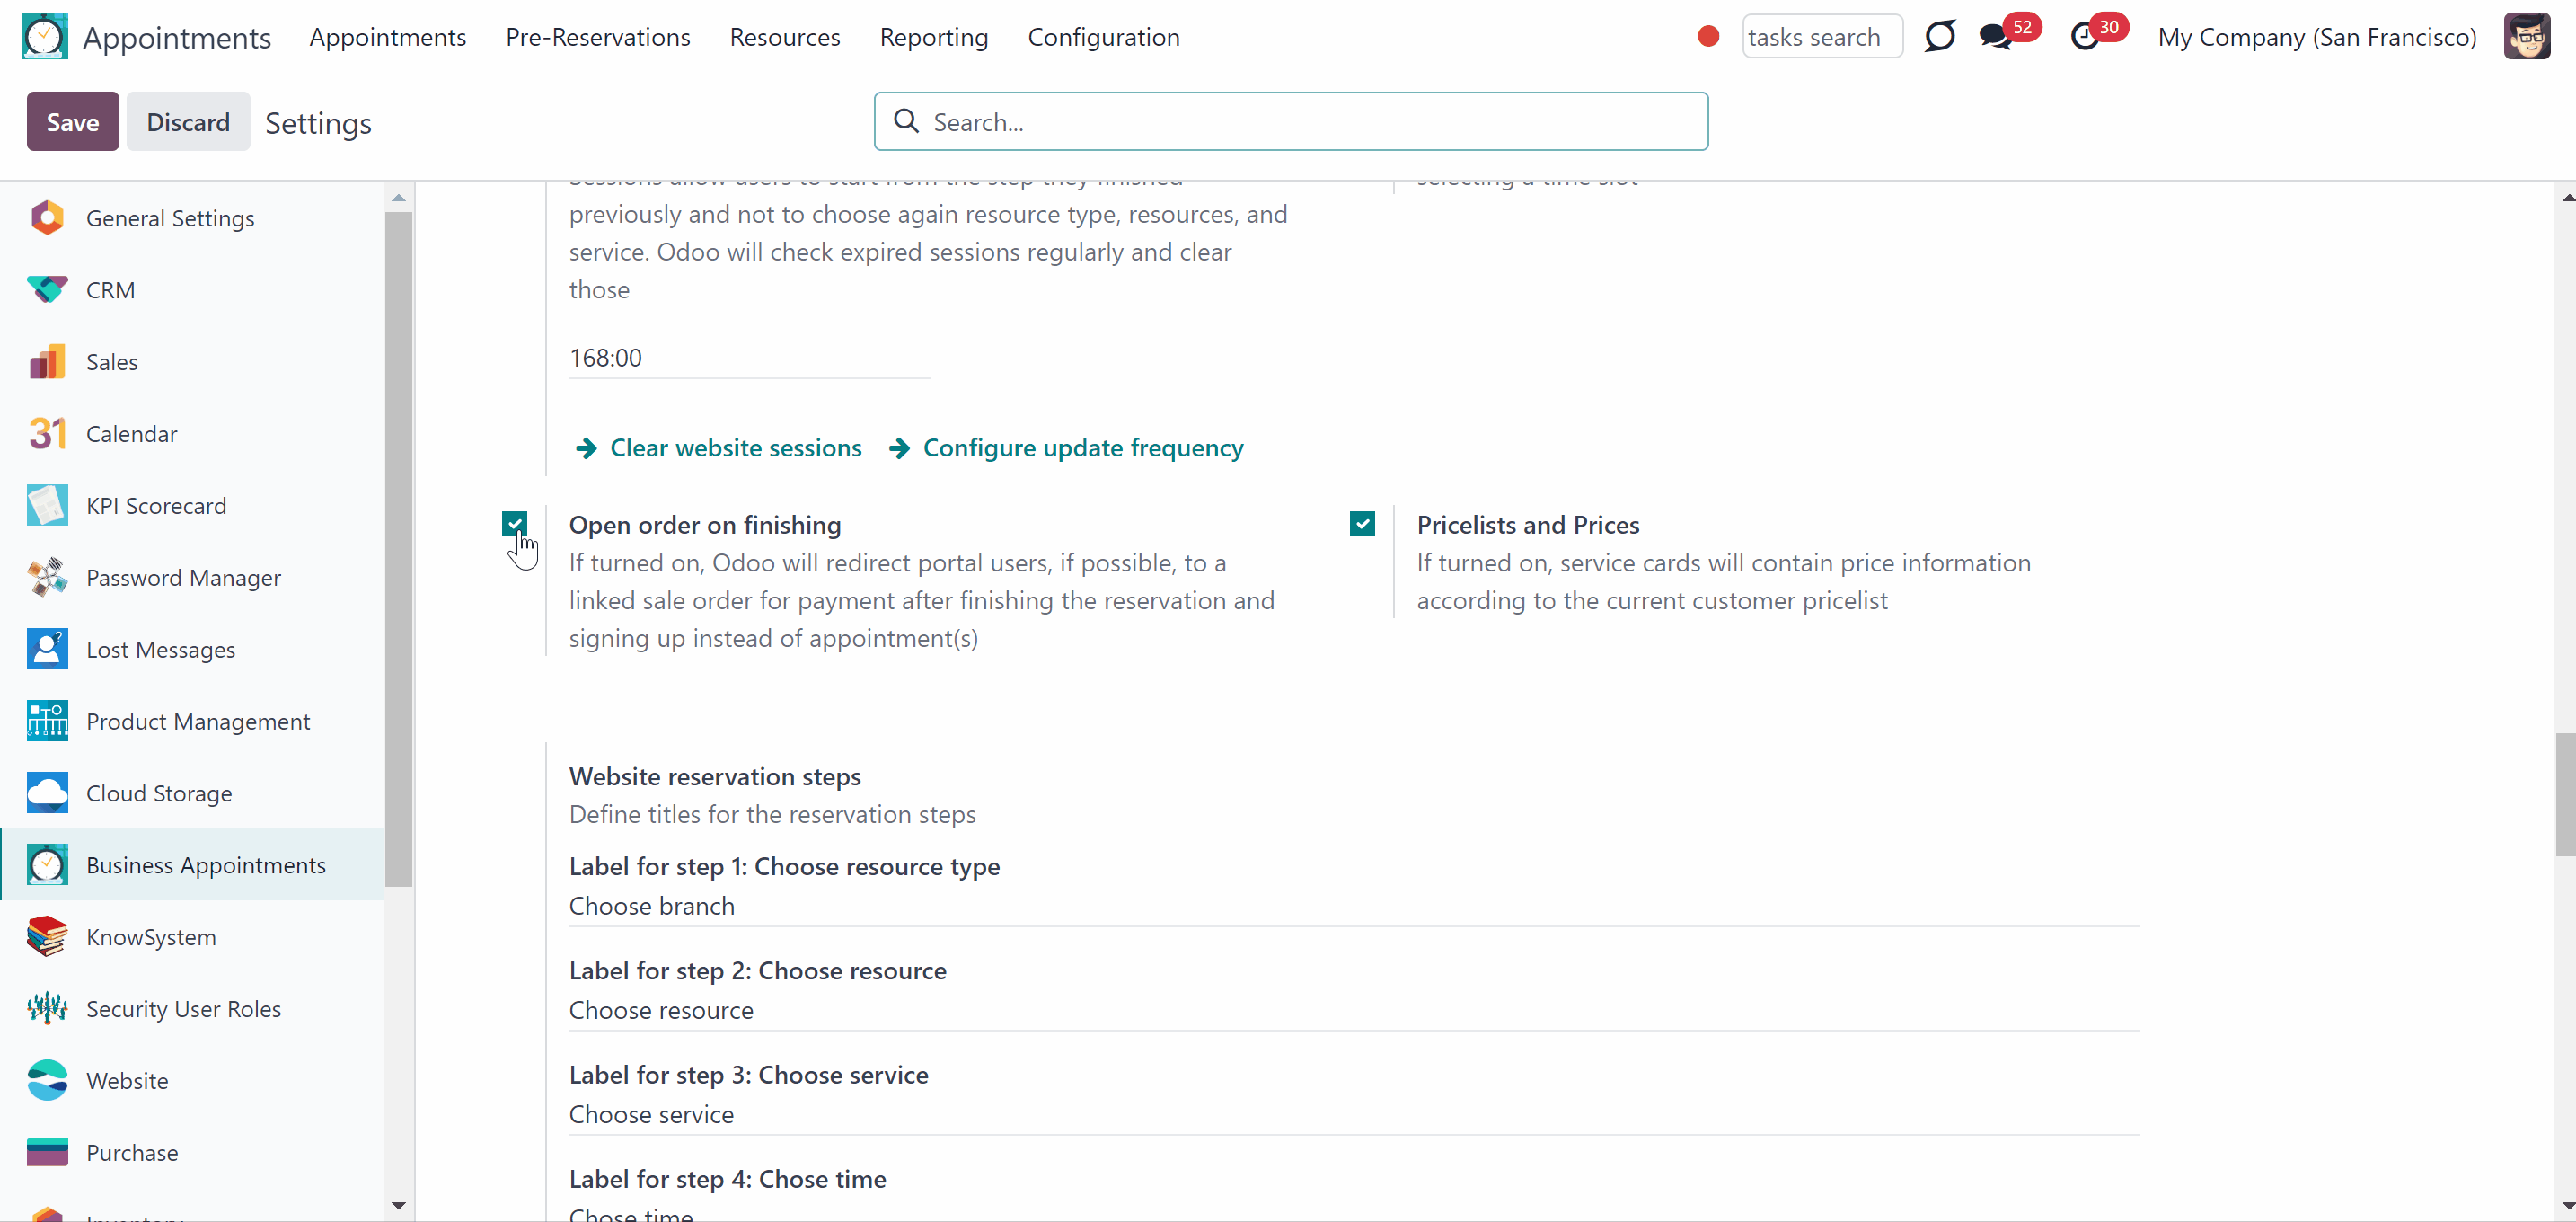Image resolution: width=2576 pixels, height=1222 pixels.
Task: Open the Resources menu
Action: pyautogui.click(x=785, y=37)
